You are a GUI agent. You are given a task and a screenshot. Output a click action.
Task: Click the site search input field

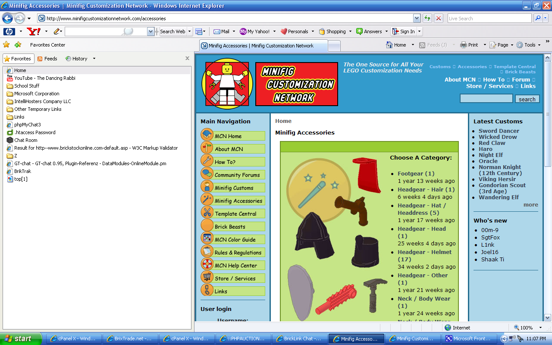(x=486, y=98)
